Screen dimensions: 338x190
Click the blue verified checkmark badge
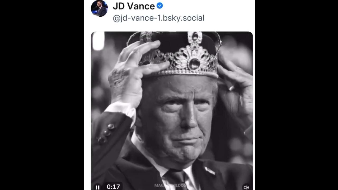[x=160, y=6]
